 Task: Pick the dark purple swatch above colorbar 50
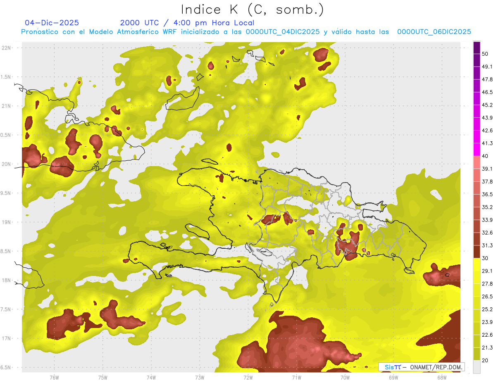click(477, 47)
